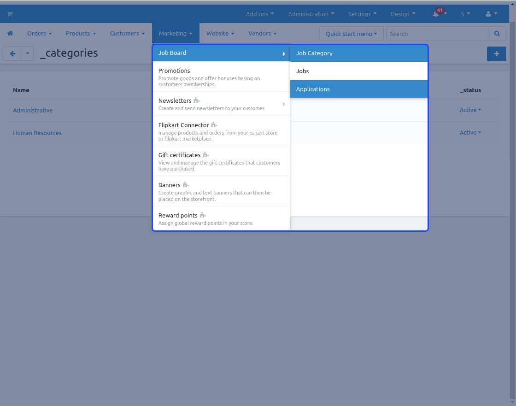Click the plus add category button
Viewport: 516px width, 406px height.
click(497, 53)
